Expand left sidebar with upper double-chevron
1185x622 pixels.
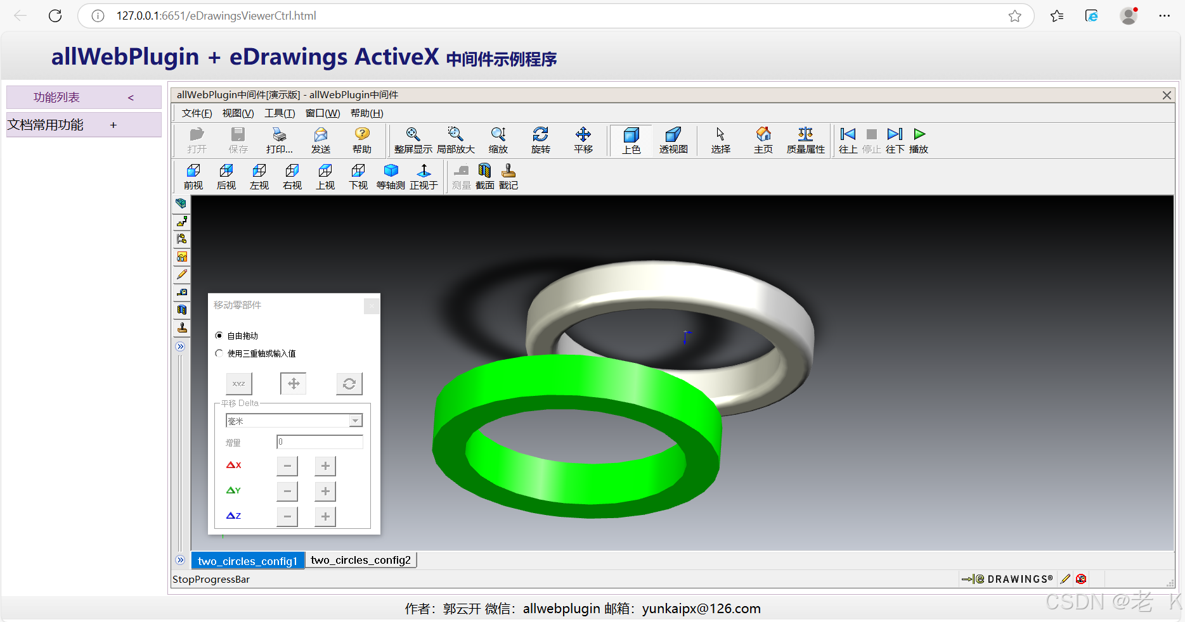[x=181, y=346]
